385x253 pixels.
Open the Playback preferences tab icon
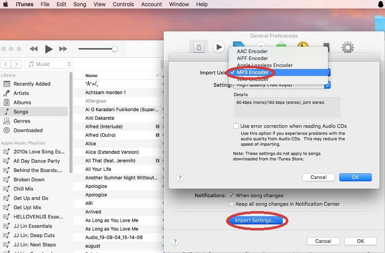click(218, 47)
